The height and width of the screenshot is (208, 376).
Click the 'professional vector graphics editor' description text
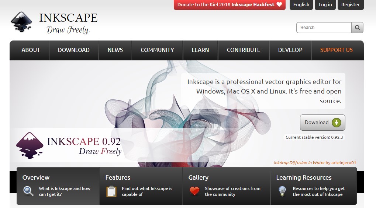[264, 91]
